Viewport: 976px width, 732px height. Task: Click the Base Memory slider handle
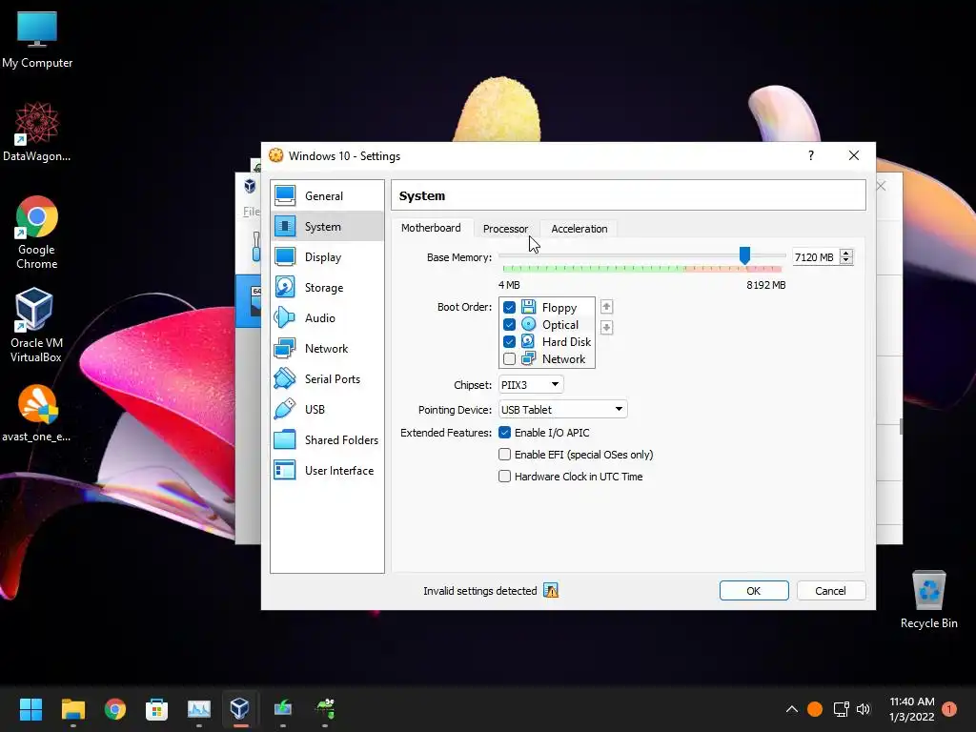click(744, 255)
